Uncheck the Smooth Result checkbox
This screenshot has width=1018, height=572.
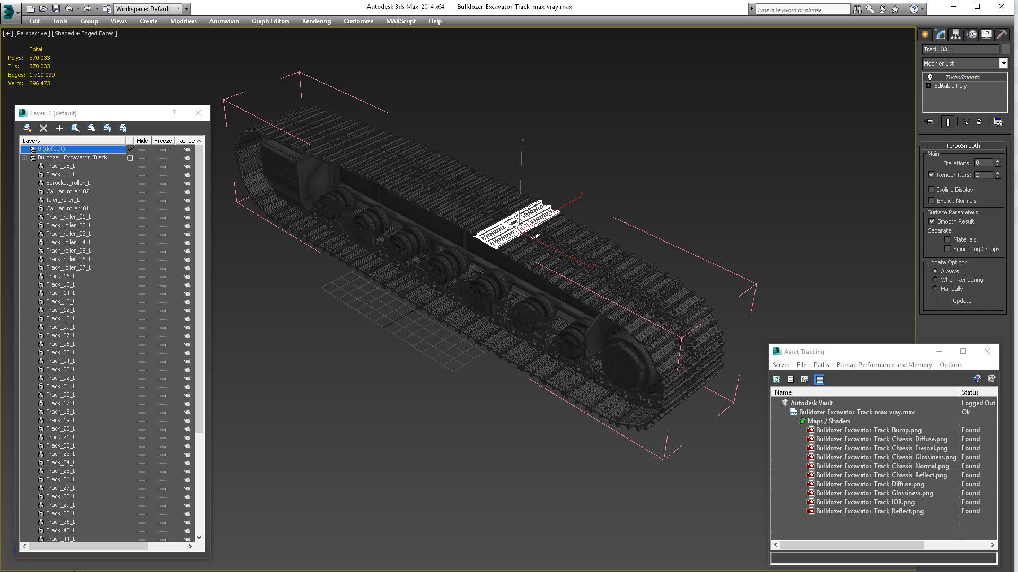click(932, 221)
